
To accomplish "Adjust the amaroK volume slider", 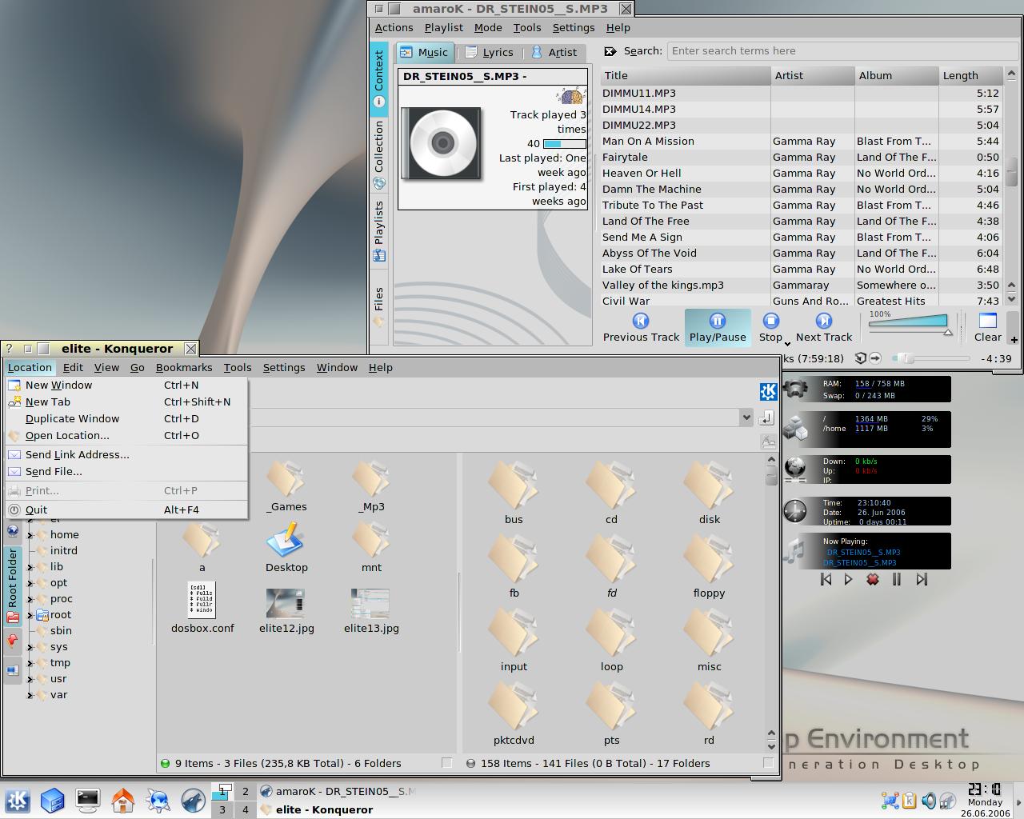I will (910, 325).
